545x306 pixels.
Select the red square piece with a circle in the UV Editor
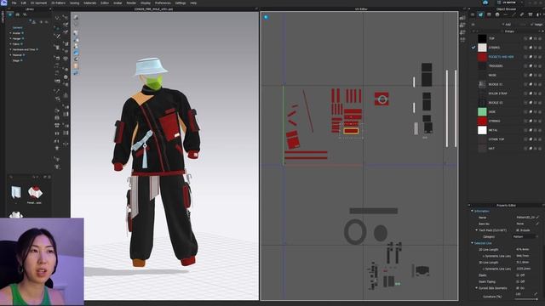coord(381,99)
